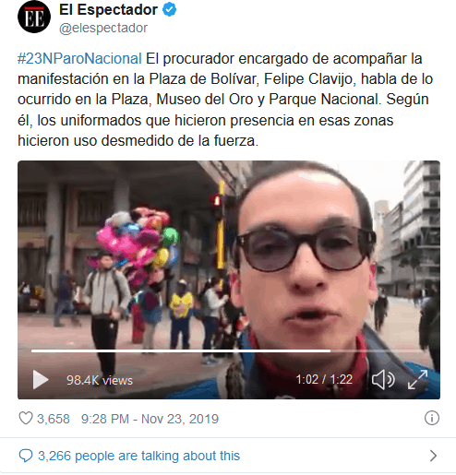The width and height of the screenshot is (456, 475).
Task: Click the 3,658 likes count
Action: pyautogui.click(x=54, y=419)
